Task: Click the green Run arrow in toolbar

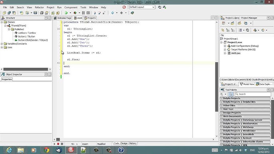Action: point(66,13)
